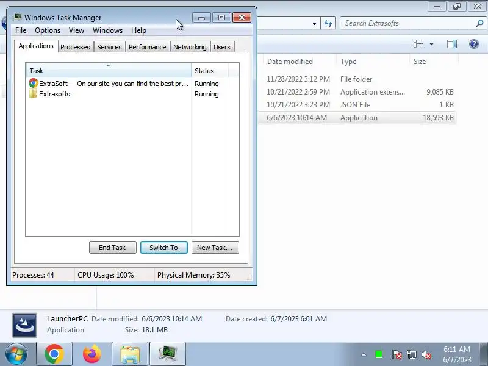Select the Application extension row of 9,085 KB
Image resolution: width=488 pixels, height=366 pixels.
coord(357,92)
